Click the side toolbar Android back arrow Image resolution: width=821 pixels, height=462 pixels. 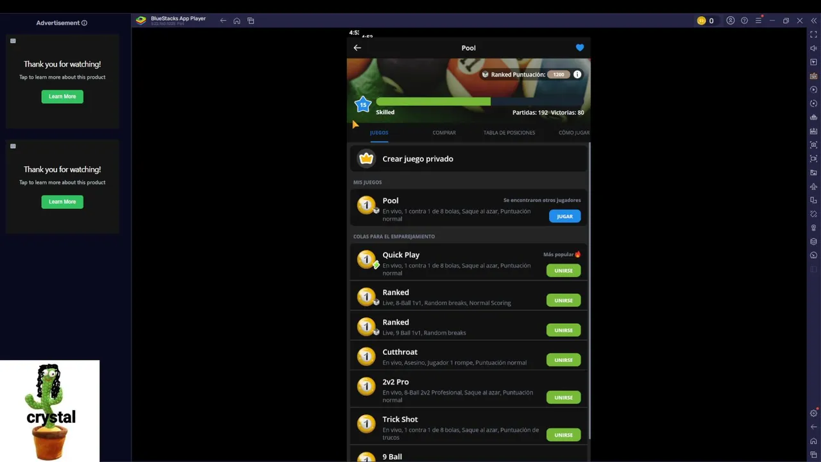(x=814, y=427)
